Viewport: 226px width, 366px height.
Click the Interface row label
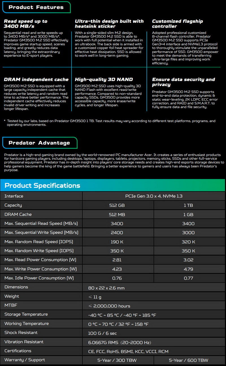[14, 196]
